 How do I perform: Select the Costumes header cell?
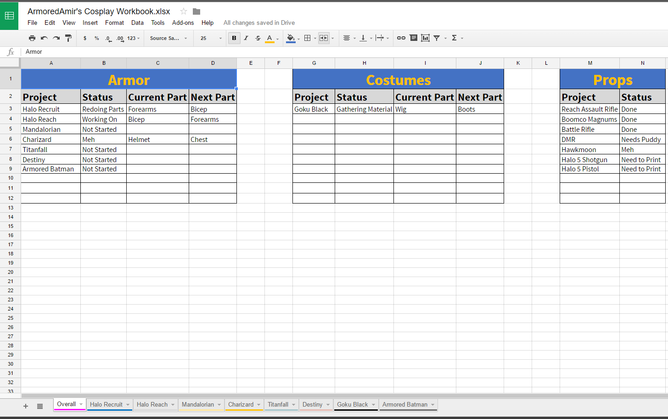(398, 79)
